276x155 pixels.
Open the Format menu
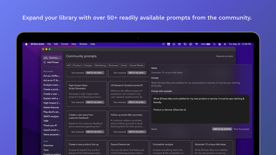65,44
